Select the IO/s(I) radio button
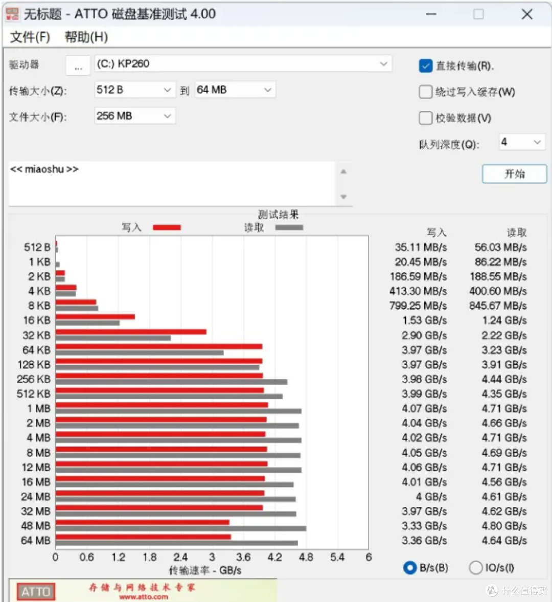 476,568
